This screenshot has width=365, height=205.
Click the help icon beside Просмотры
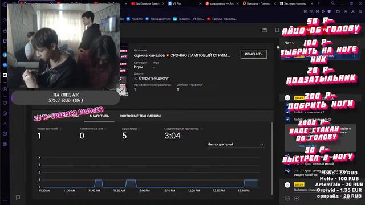click(140, 129)
